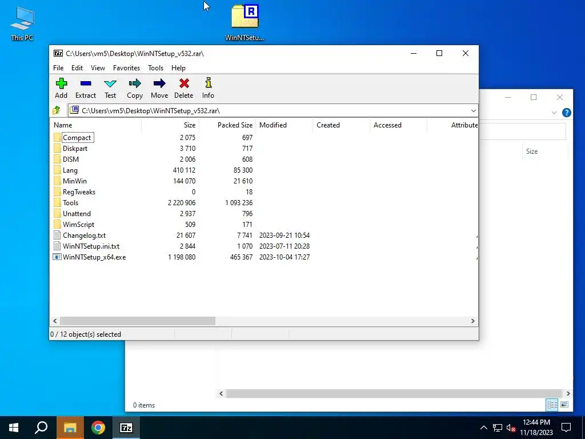Viewport: 585px width, 439px height.
Task: Expand Explorer window ribbon chevron
Action: tap(554, 113)
